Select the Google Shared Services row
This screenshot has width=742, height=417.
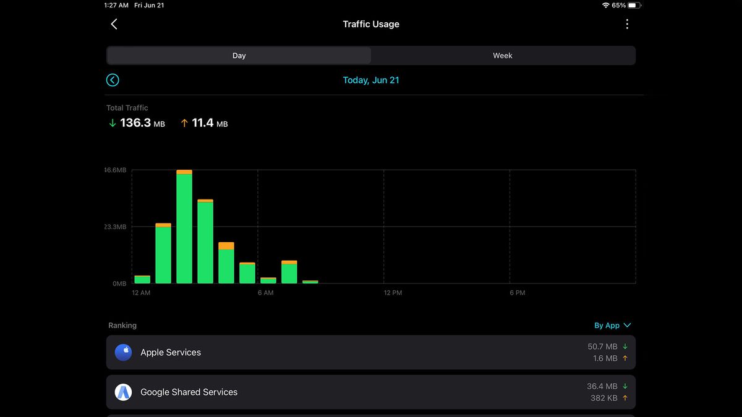click(371, 392)
